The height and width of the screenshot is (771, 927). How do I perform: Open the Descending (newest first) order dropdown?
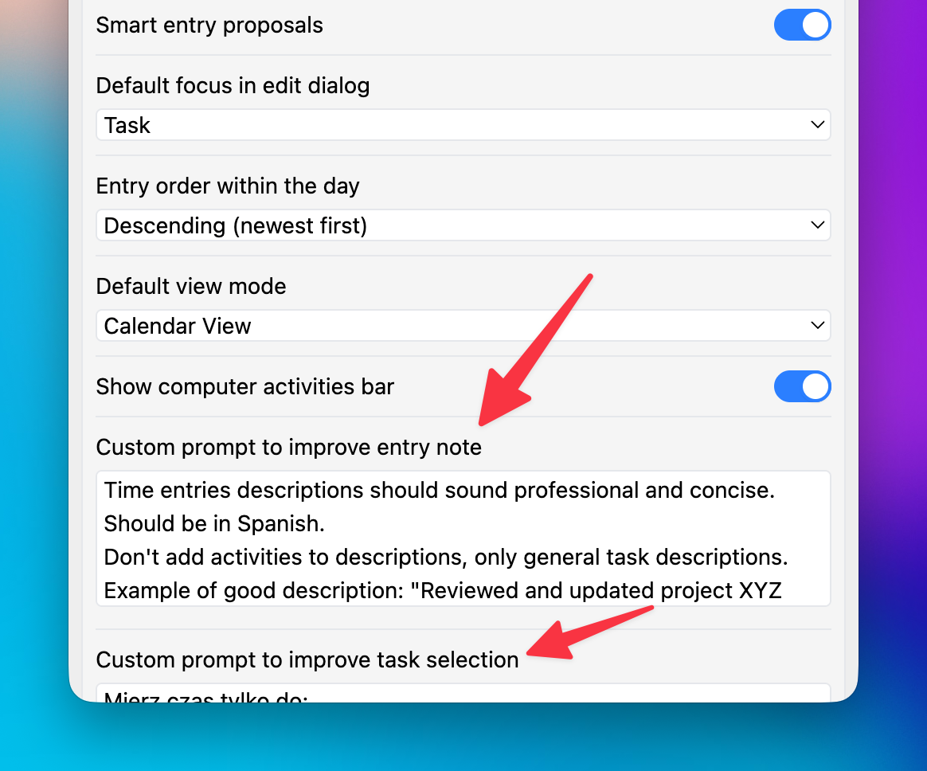coord(463,225)
